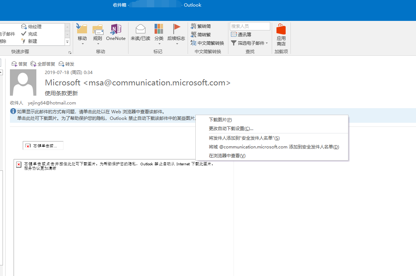Screen dimensions: 416x276
Task: Open Quick Steps dialog launcher
Action: pyautogui.click(x=70, y=52)
